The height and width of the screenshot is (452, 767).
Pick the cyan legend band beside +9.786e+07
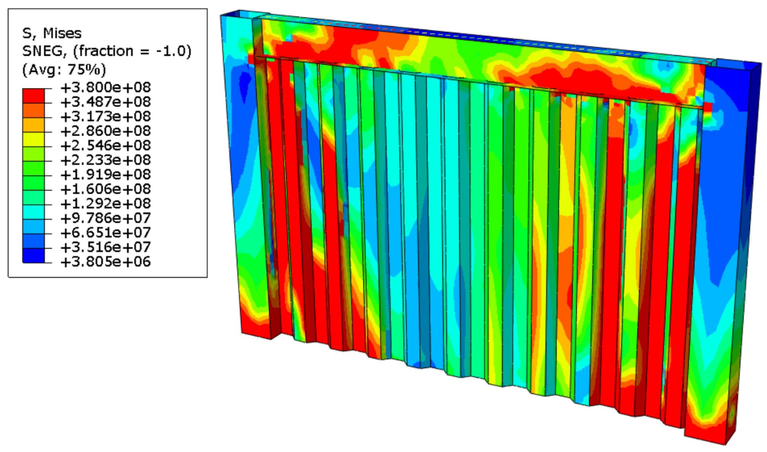coord(33,212)
